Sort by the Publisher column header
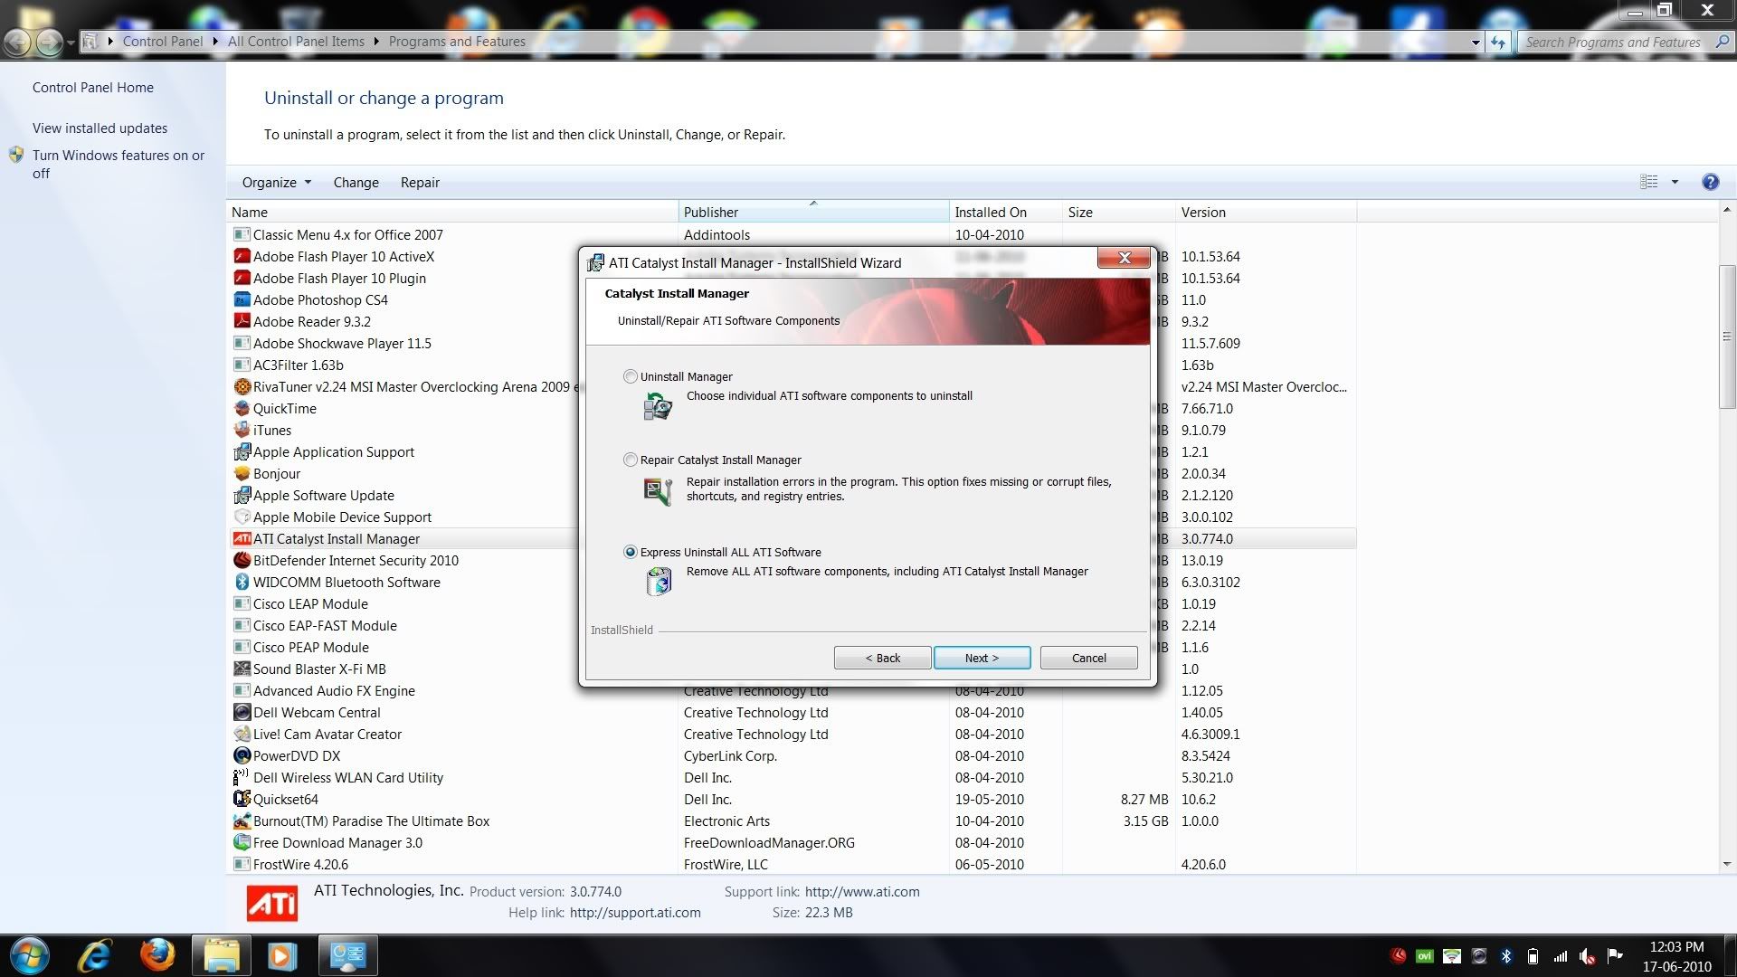 (814, 212)
